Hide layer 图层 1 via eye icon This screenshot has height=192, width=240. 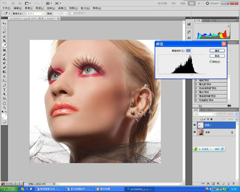195,124
